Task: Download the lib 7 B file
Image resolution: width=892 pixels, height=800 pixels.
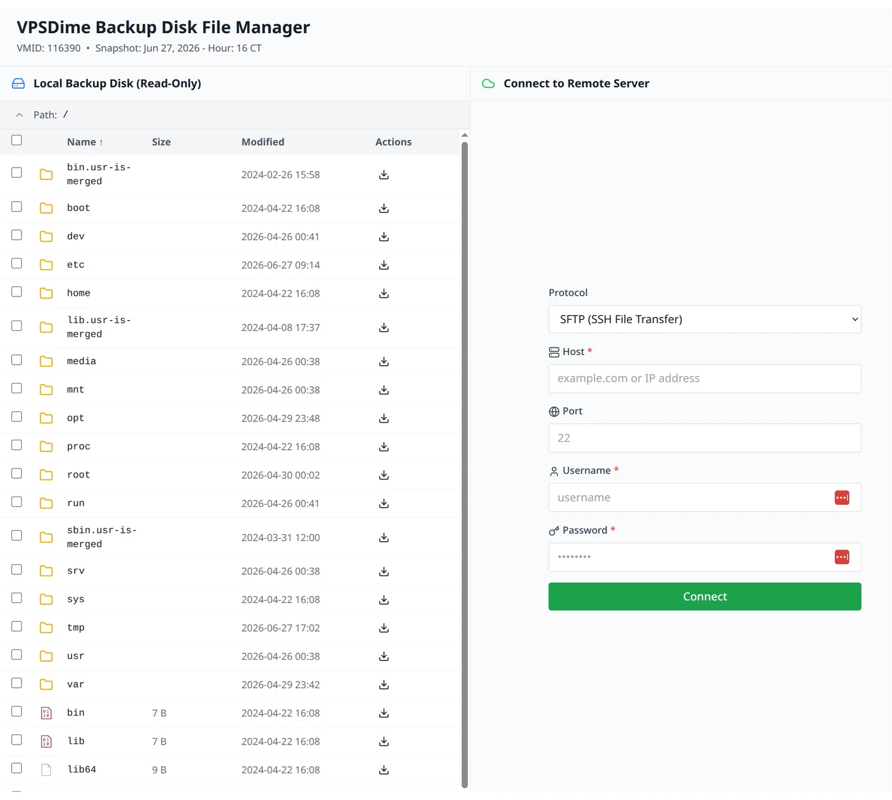Action: click(384, 741)
